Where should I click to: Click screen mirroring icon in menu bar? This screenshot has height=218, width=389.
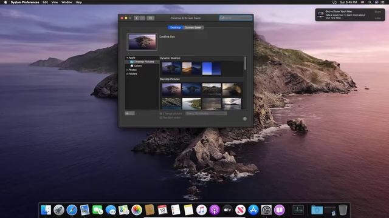tap(334, 2)
